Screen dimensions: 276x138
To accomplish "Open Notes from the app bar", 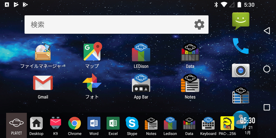I will point(151,126).
